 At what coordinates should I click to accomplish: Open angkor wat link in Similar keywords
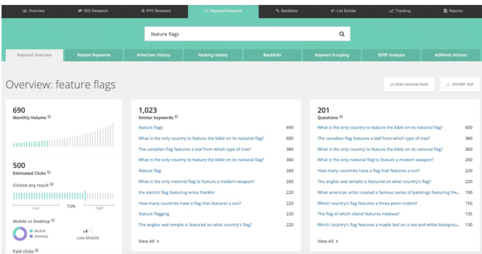[195, 225]
